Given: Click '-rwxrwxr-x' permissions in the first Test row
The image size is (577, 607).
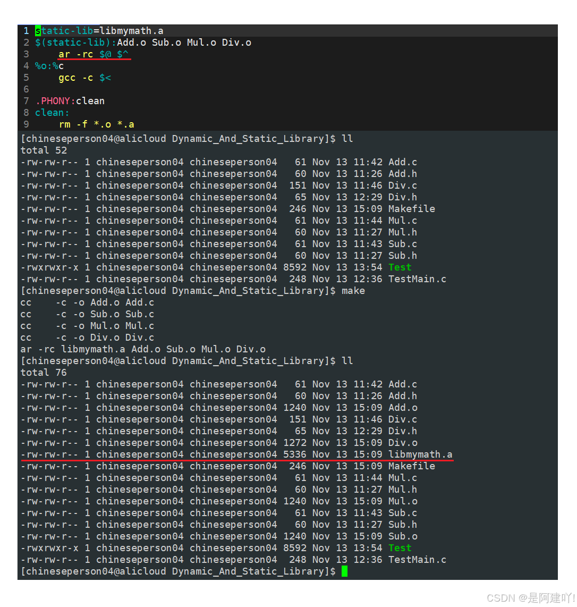Looking at the screenshot, I should (49, 267).
